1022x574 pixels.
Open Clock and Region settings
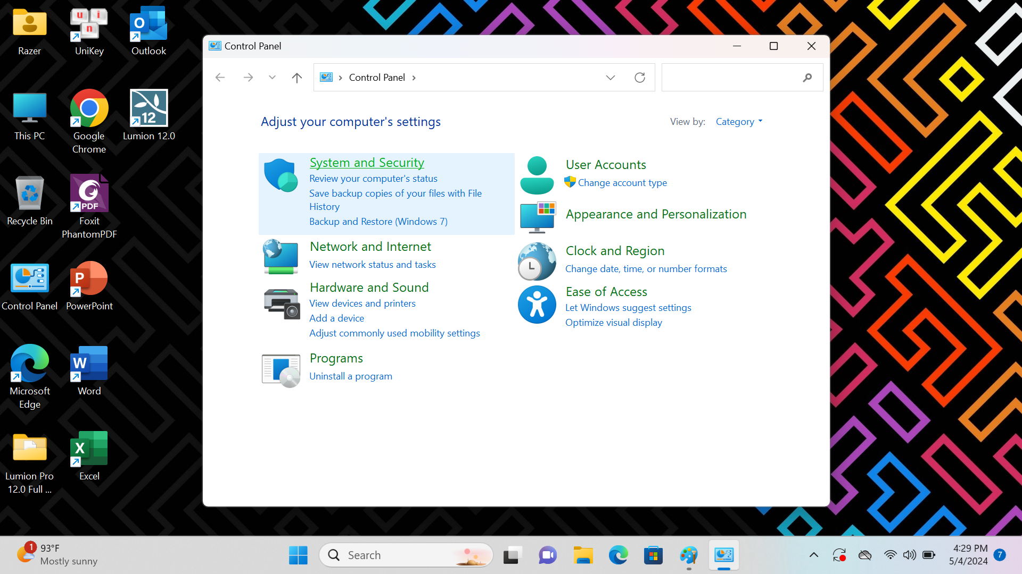click(615, 250)
